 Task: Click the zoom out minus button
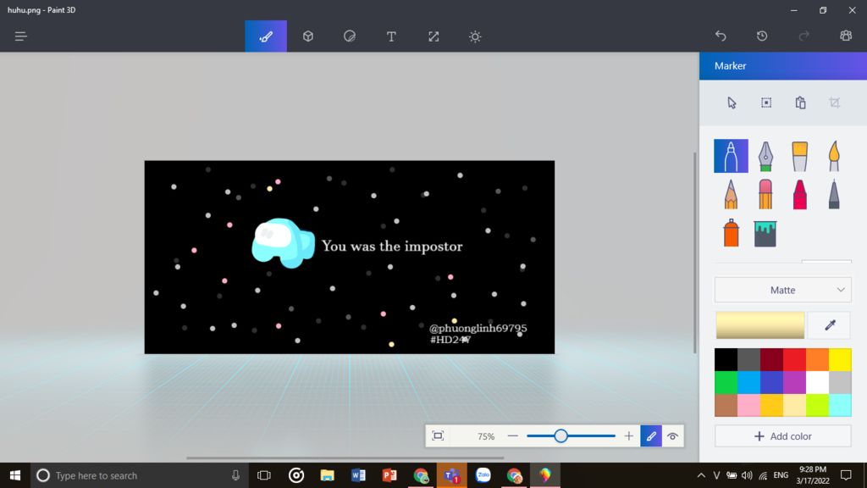pos(512,436)
